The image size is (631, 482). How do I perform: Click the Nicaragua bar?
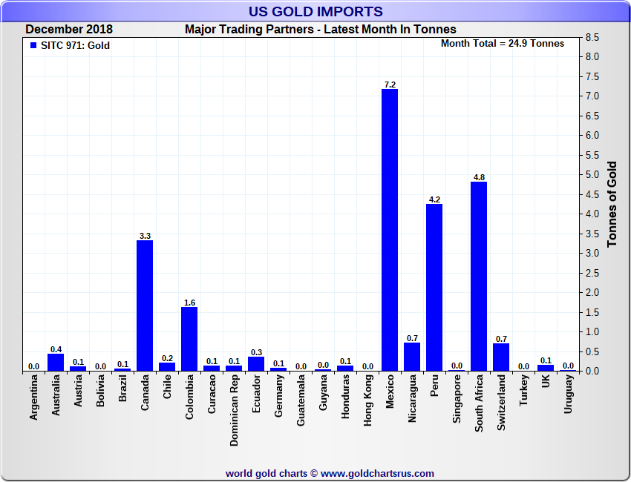tap(412, 357)
